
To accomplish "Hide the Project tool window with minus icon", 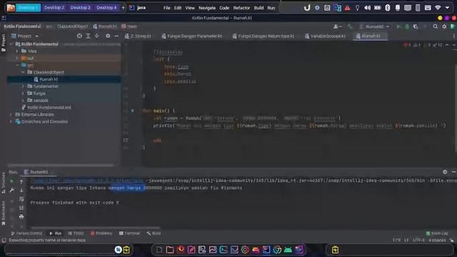I will pyautogui.click(x=116, y=36).
